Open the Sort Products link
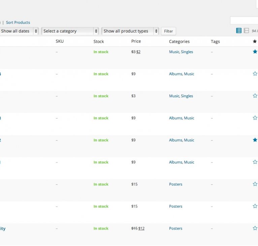 18,23
